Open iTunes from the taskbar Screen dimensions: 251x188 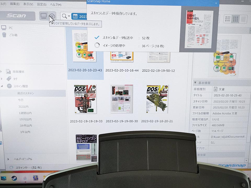point(25,178)
